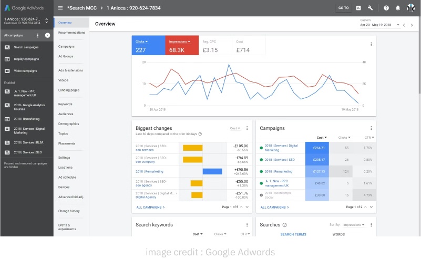Click ALL CAMPAIGNS link in Campaigns card

(275, 207)
